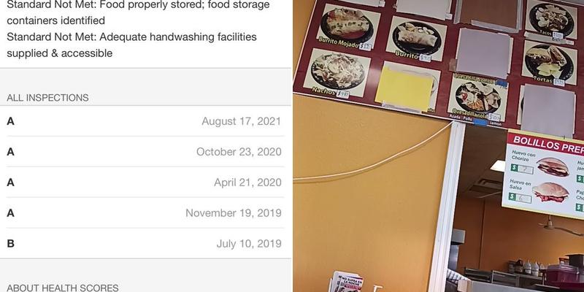This screenshot has width=584, height=292.
Task: Click the Huevo en Salsa sandwich image
Action: click(x=551, y=192)
